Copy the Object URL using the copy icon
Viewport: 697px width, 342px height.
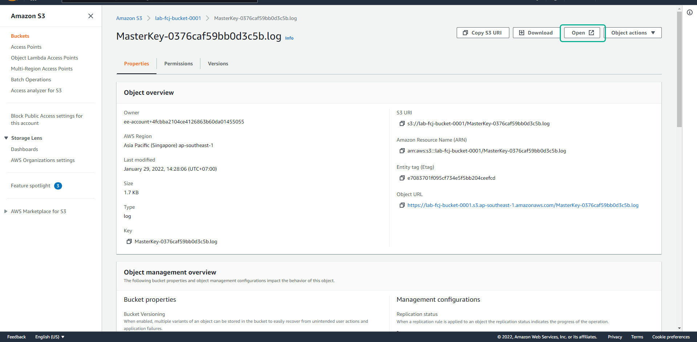point(402,205)
